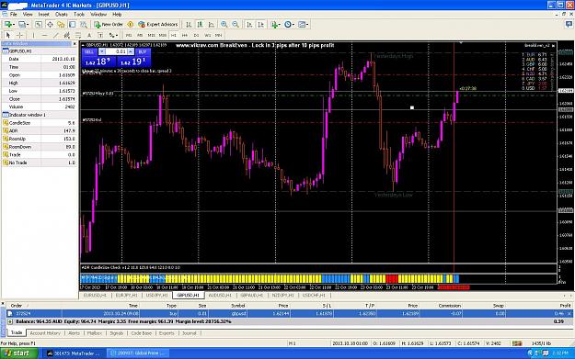This screenshot has width=575, height=359.
Task: Open the File menu
Action: click(x=14, y=15)
